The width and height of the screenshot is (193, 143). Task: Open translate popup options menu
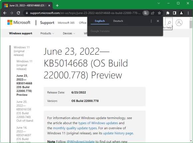(x=151, y=21)
